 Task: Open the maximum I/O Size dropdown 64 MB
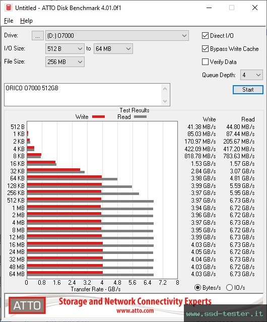(113, 49)
